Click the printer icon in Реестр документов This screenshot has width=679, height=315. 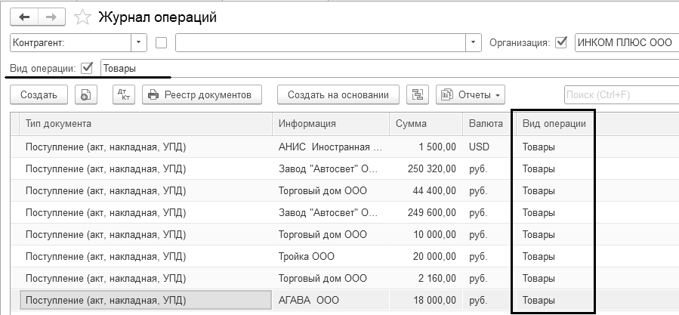click(x=153, y=94)
